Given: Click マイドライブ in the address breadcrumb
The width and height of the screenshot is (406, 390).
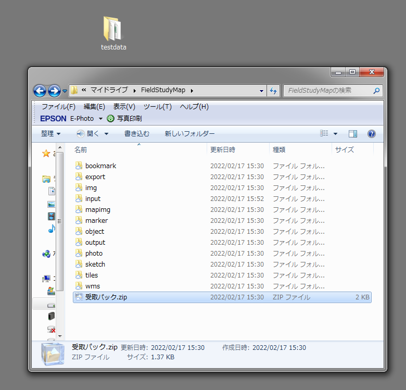Looking at the screenshot, I should tap(109, 90).
